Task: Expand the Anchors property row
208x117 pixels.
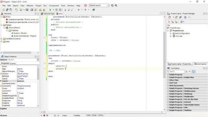Action: tap(1, 74)
